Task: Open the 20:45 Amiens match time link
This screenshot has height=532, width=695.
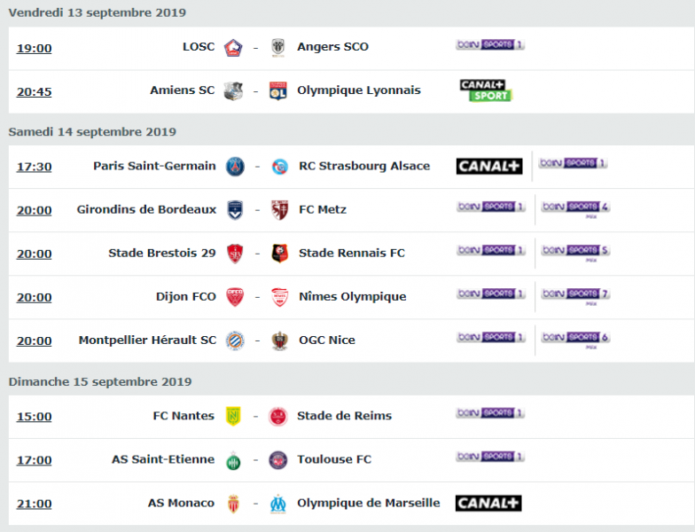Action: (34, 91)
